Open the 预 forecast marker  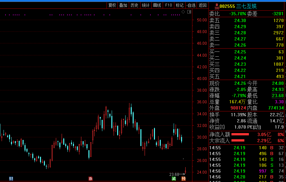pos(183,178)
